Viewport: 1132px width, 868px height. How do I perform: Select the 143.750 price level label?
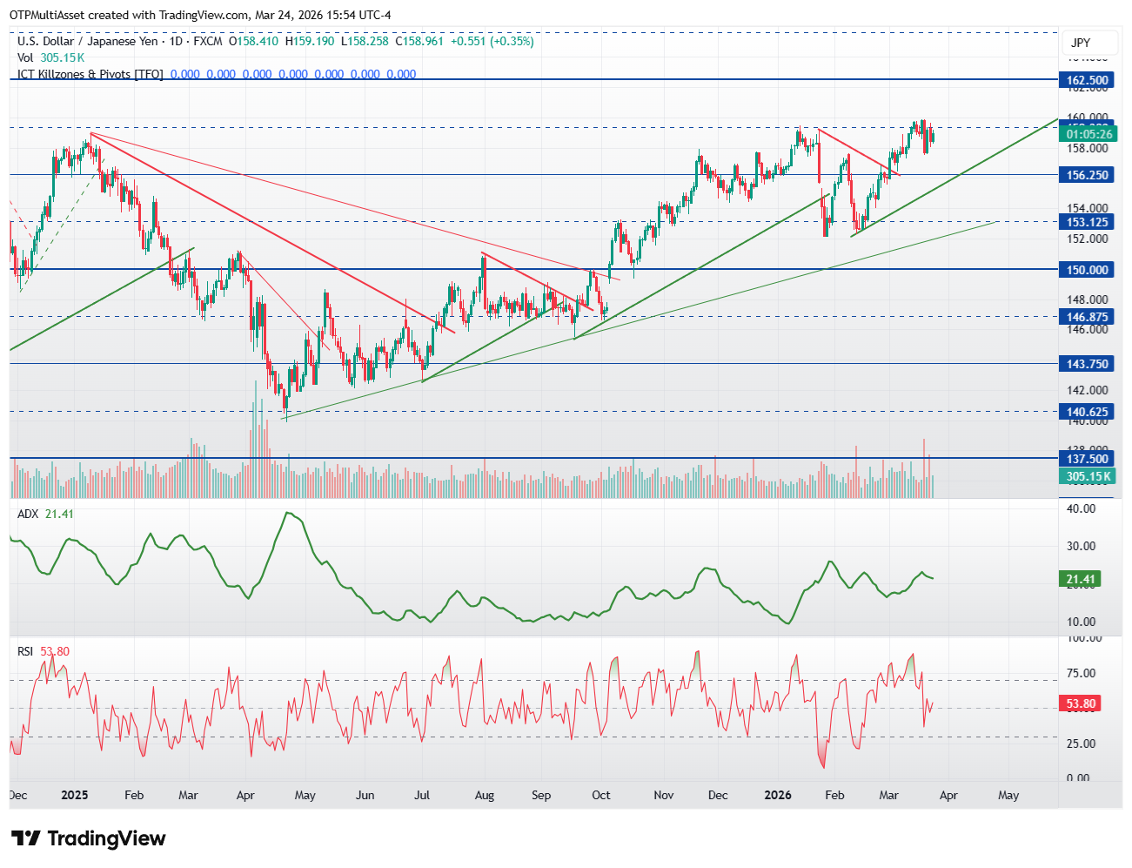(1087, 364)
